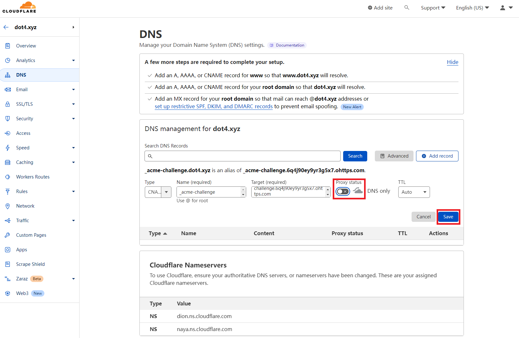Expand the Analytics submenu arrow
Viewport: 519px width, 338px height.
coord(74,60)
